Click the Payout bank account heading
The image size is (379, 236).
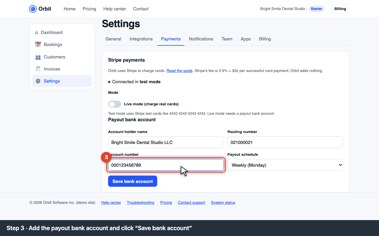pyautogui.click(x=132, y=119)
